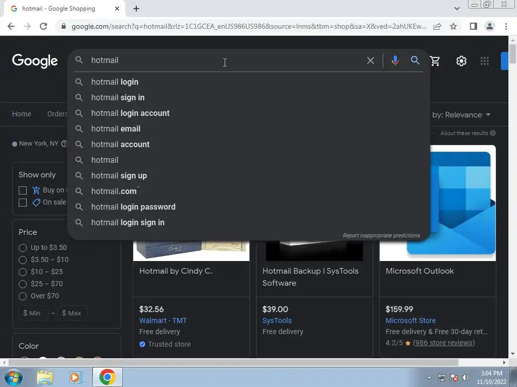Open the shopping cart icon
The image size is (517, 387).
click(x=435, y=61)
